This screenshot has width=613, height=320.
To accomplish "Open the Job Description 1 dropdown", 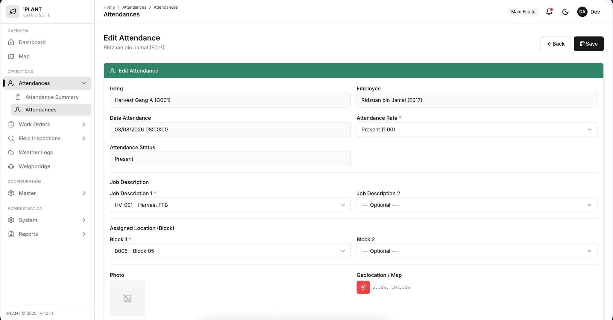I will (230, 205).
